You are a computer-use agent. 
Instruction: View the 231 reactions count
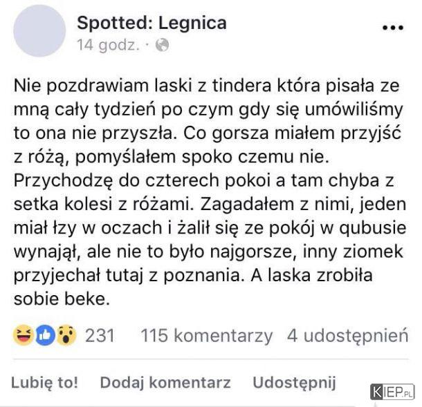(x=100, y=336)
